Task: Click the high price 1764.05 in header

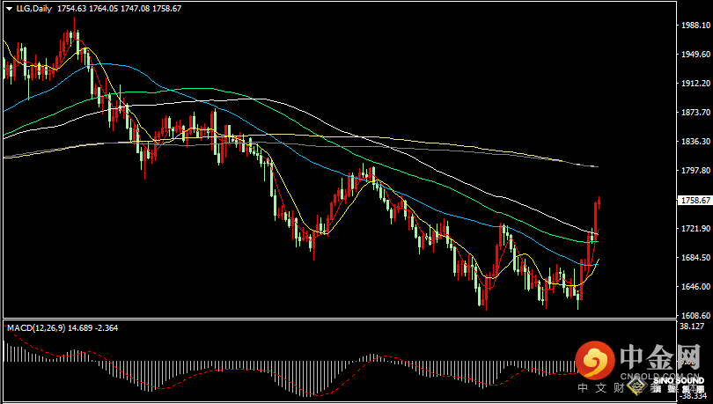Action: coord(104,9)
